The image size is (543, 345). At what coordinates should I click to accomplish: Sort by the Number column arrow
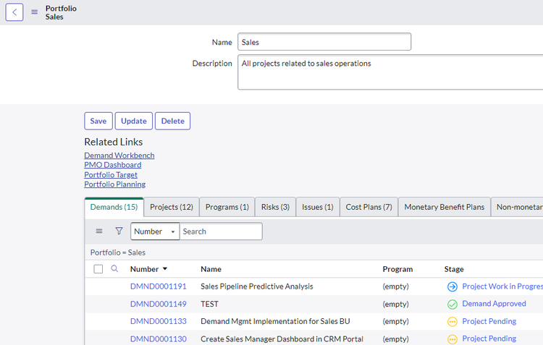pos(165,269)
